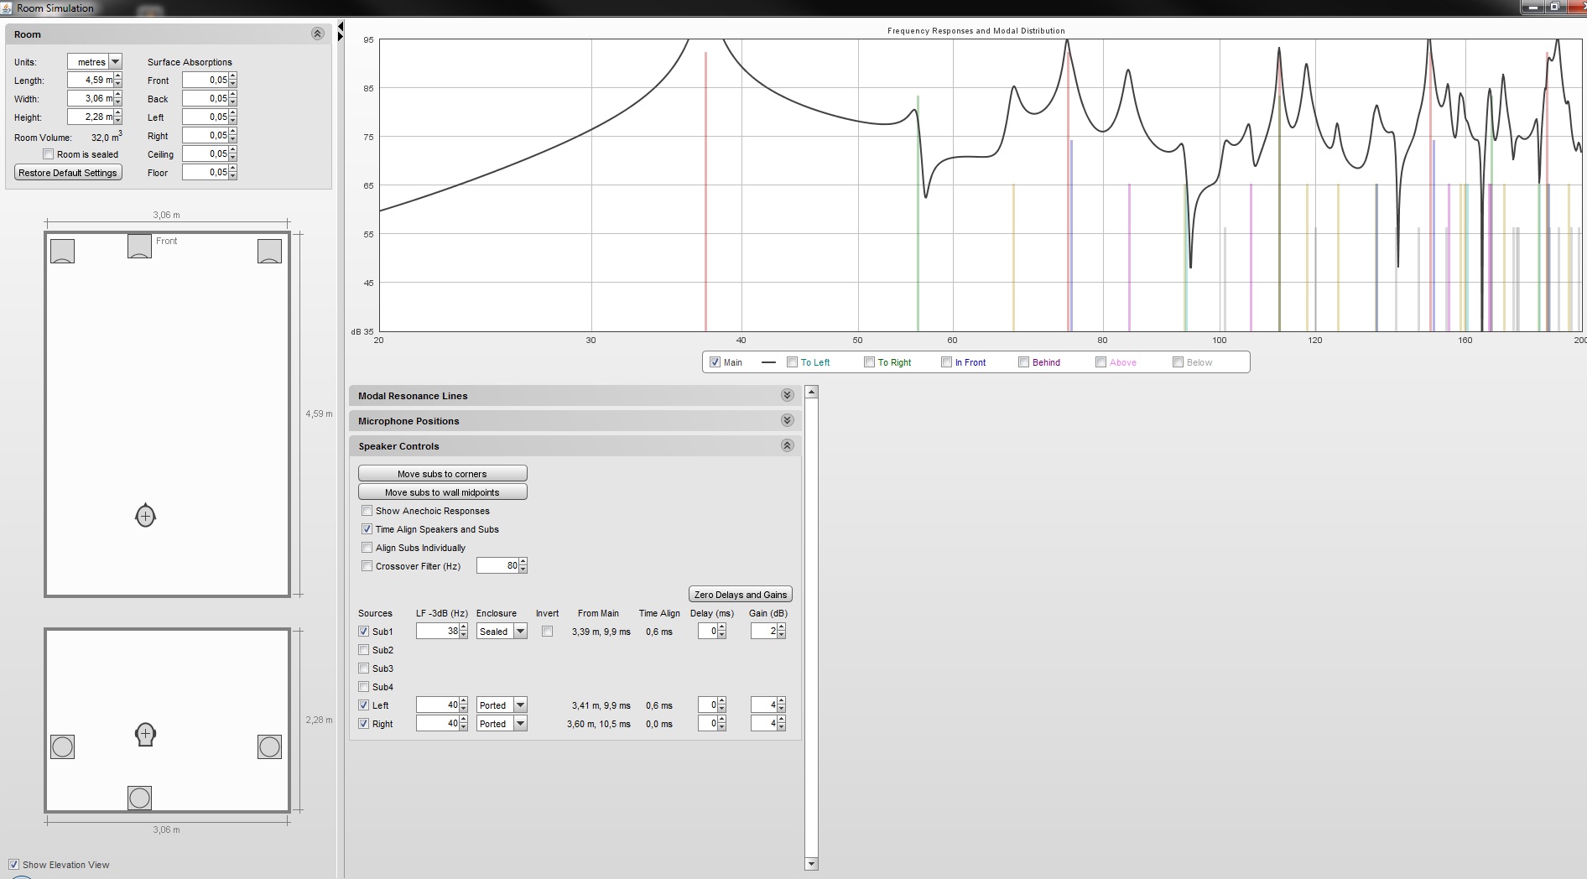The height and width of the screenshot is (879, 1587).
Task: Enable To Right response checkbox
Action: [869, 362]
